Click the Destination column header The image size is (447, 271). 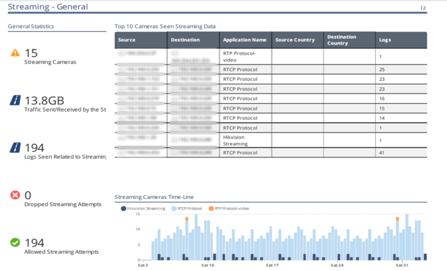(x=193, y=40)
